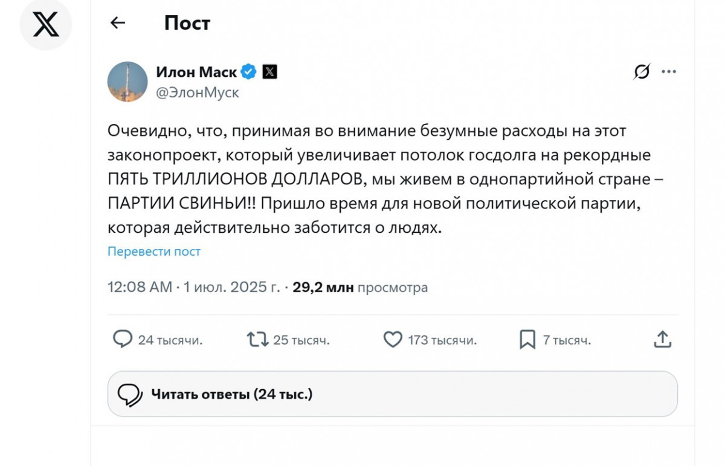725x466 pixels.
Task: Click the chat bubbles icon in replies button
Action: 130,395
